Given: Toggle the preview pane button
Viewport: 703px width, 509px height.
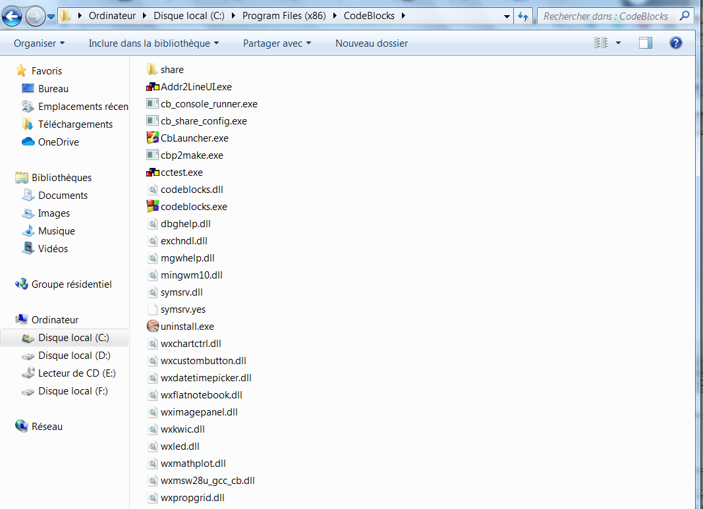Looking at the screenshot, I should [x=646, y=43].
